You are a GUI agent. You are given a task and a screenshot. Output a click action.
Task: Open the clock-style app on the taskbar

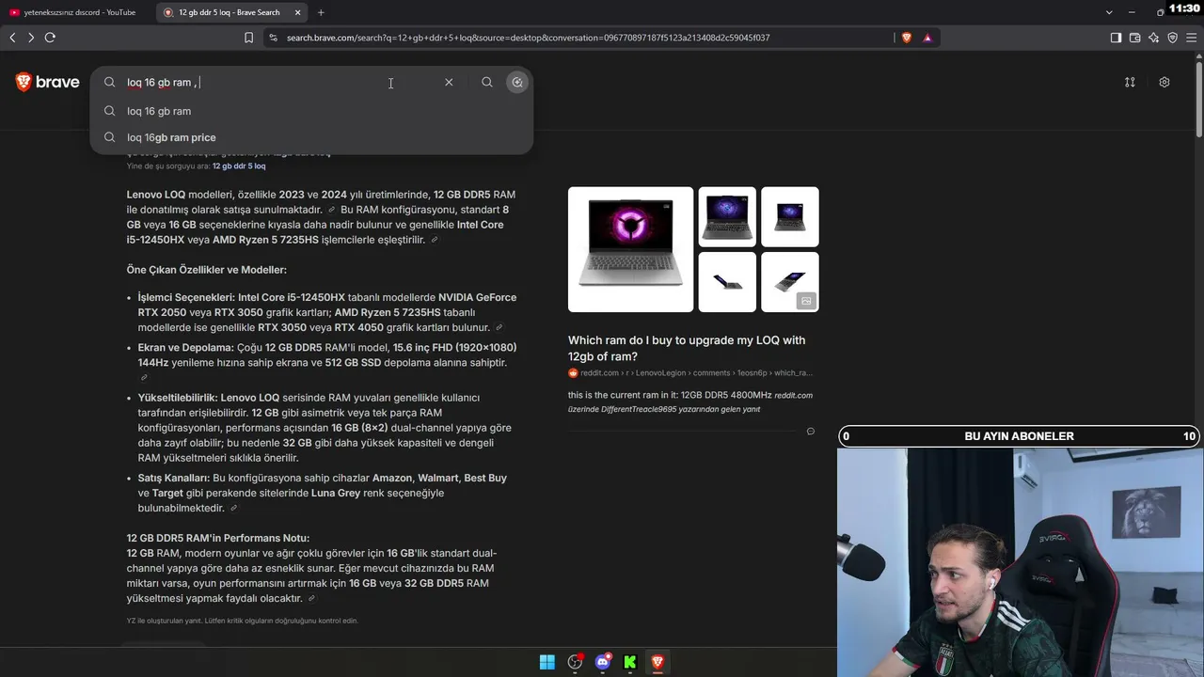pos(576,662)
